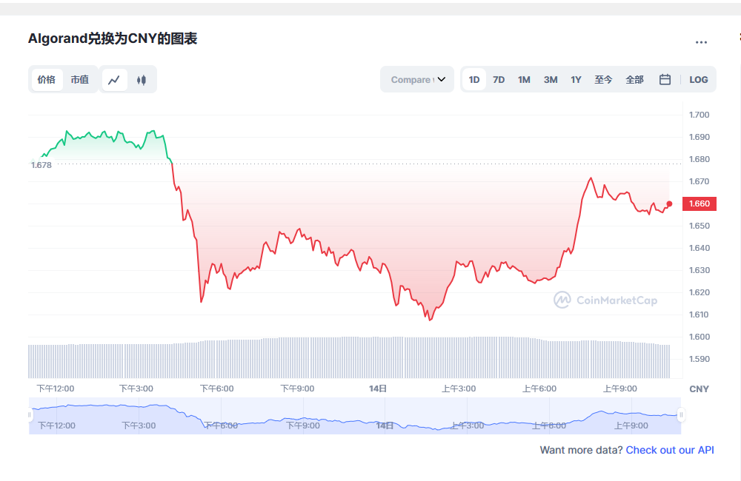Viewport: 741px width, 481px height.
Task: Click the 1.700 y-axis price label
Action: [x=699, y=115]
